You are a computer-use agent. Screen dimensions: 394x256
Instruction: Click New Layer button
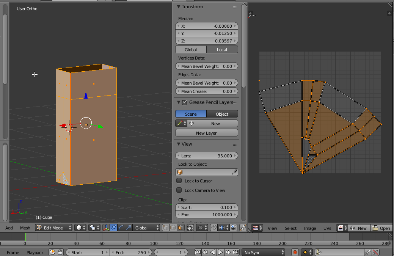207,133
